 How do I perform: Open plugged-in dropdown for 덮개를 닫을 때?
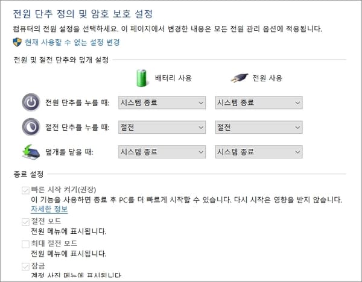[x=259, y=152]
